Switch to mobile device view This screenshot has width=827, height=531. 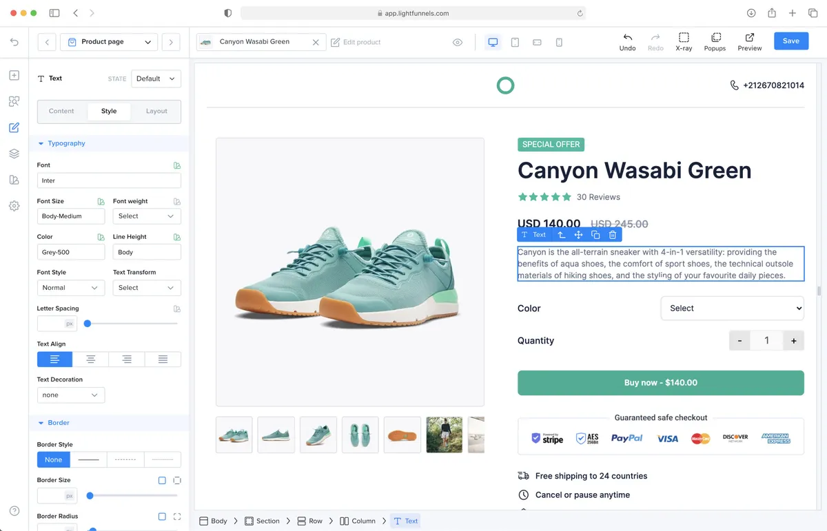(559, 42)
